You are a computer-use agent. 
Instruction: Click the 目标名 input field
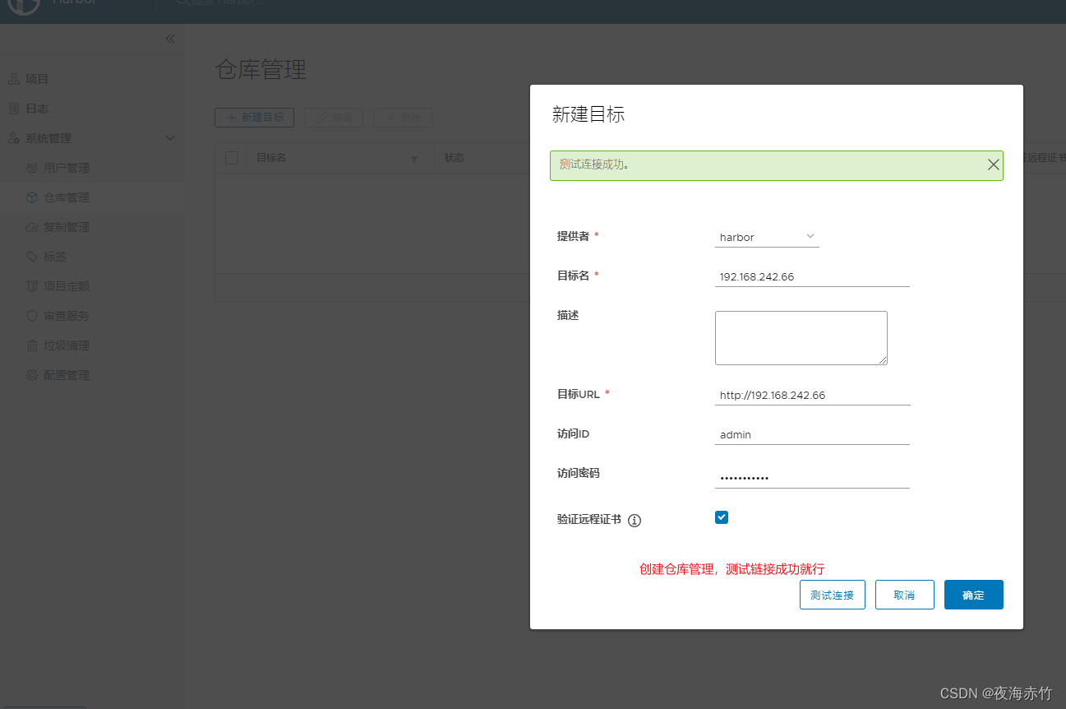(x=812, y=277)
